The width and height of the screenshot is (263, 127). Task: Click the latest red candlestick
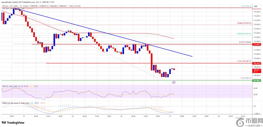(174, 69)
